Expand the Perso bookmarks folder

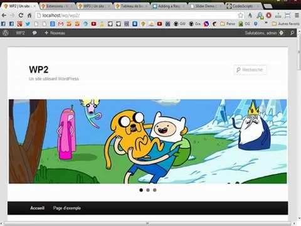click(228, 24)
